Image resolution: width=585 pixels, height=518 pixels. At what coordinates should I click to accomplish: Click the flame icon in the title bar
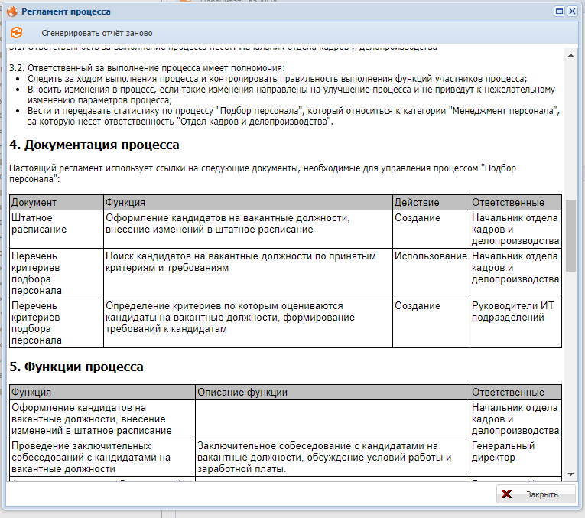click(x=11, y=12)
